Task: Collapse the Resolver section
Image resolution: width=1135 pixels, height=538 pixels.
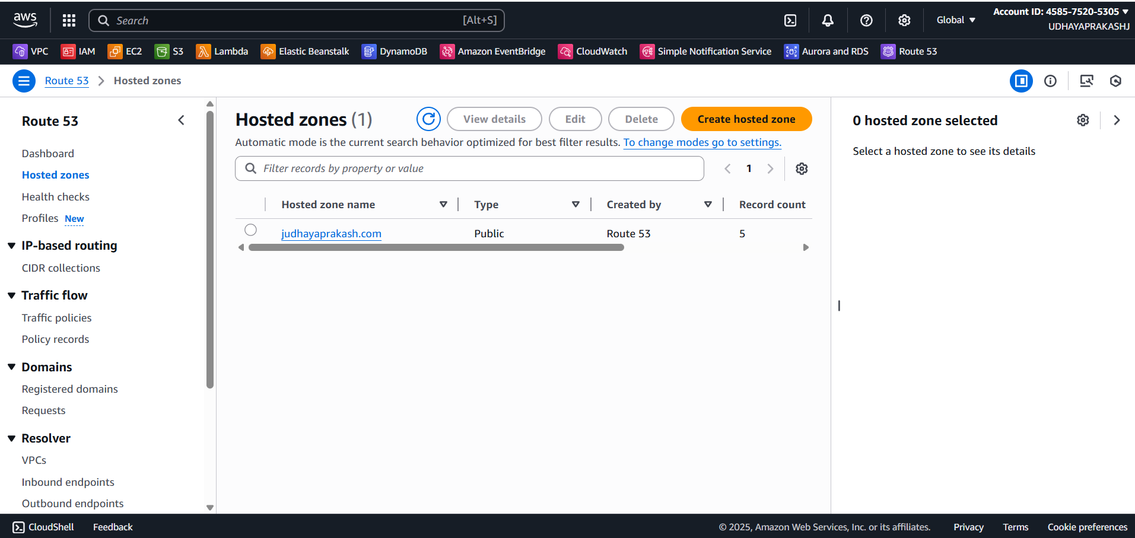Action: pyautogui.click(x=11, y=438)
